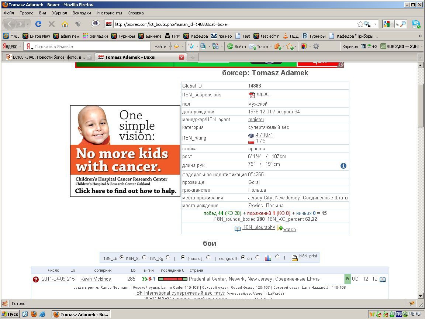Reload the page with the refresh icon
Viewport: 425px width, 319px height.
tap(38, 24)
